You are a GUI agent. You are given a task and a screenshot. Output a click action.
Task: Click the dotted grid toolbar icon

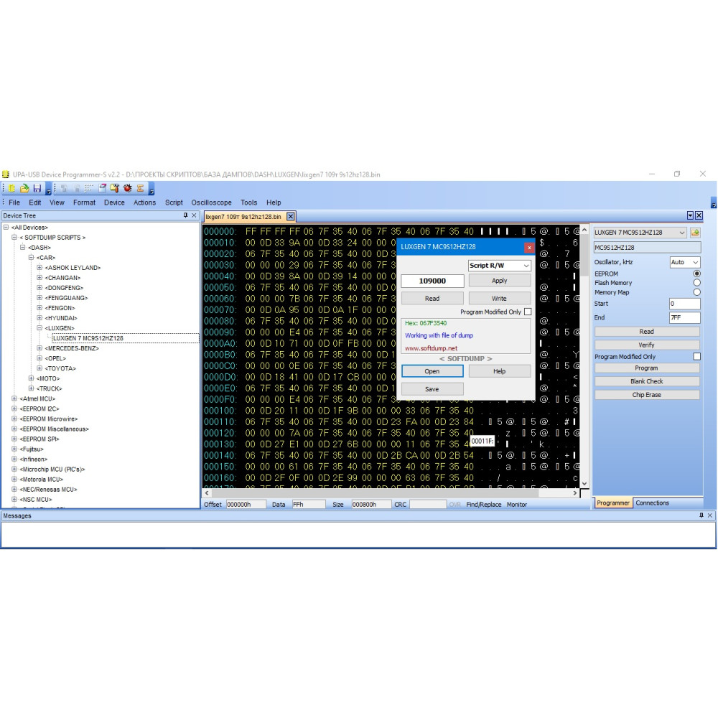coord(89,188)
